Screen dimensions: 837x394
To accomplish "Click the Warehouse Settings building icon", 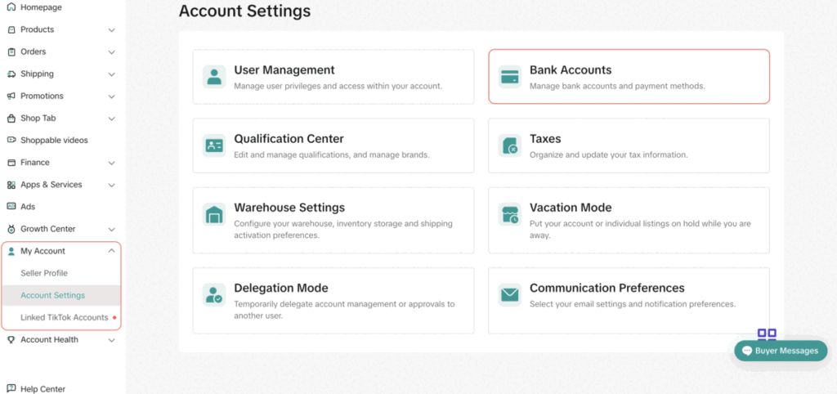I will [x=214, y=215].
